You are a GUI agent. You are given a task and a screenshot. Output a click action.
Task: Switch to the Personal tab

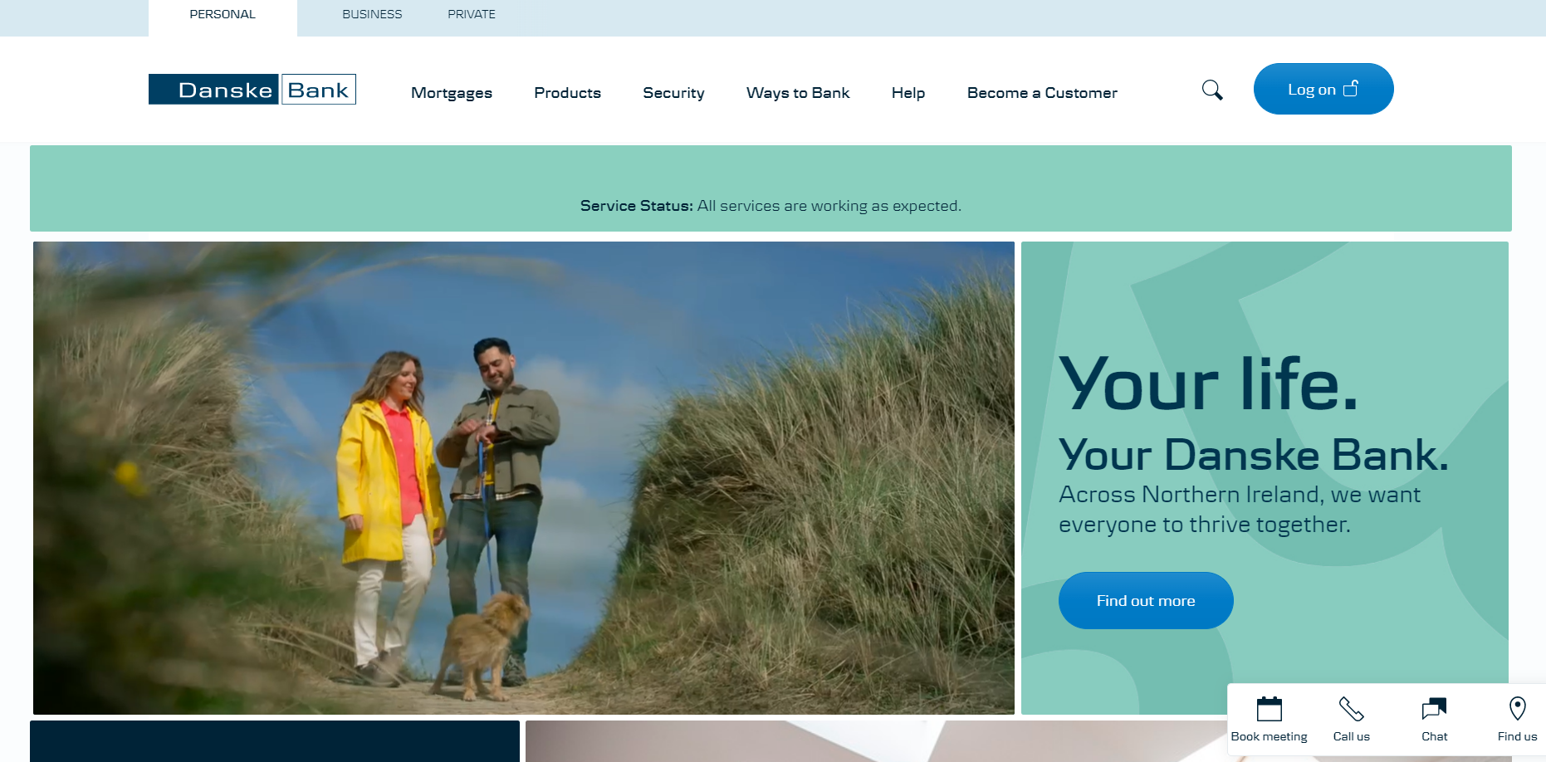pos(223,15)
